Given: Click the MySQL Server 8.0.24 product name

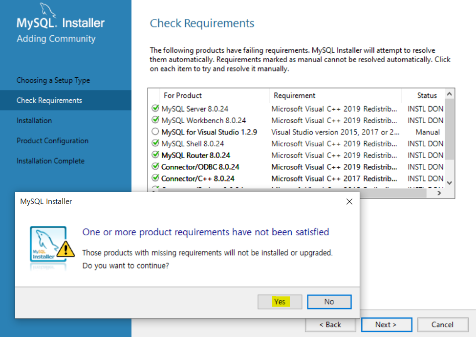Looking at the screenshot, I should point(195,109).
